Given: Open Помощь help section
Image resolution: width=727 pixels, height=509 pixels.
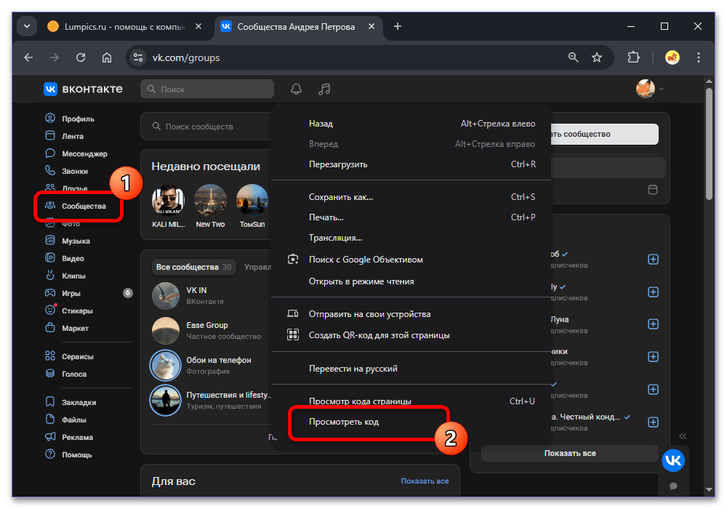Looking at the screenshot, I should (x=68, y=454).
